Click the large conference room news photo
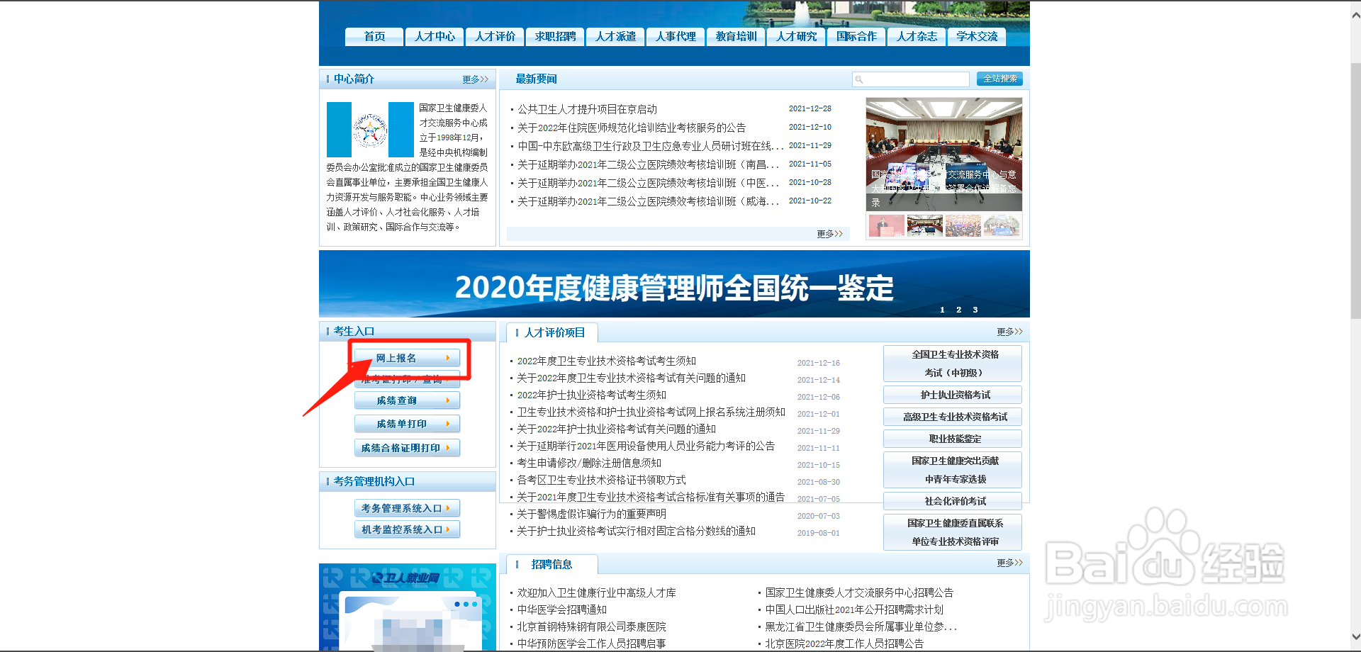Screen dimensions: 1361x652 943,154
